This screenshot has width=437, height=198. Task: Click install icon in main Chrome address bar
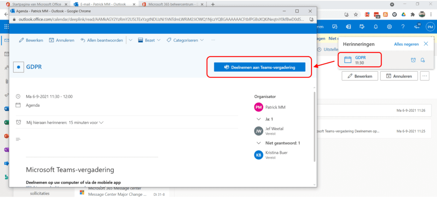[347, 15]
